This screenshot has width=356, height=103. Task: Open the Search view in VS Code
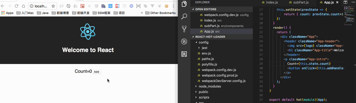point(184,16)
